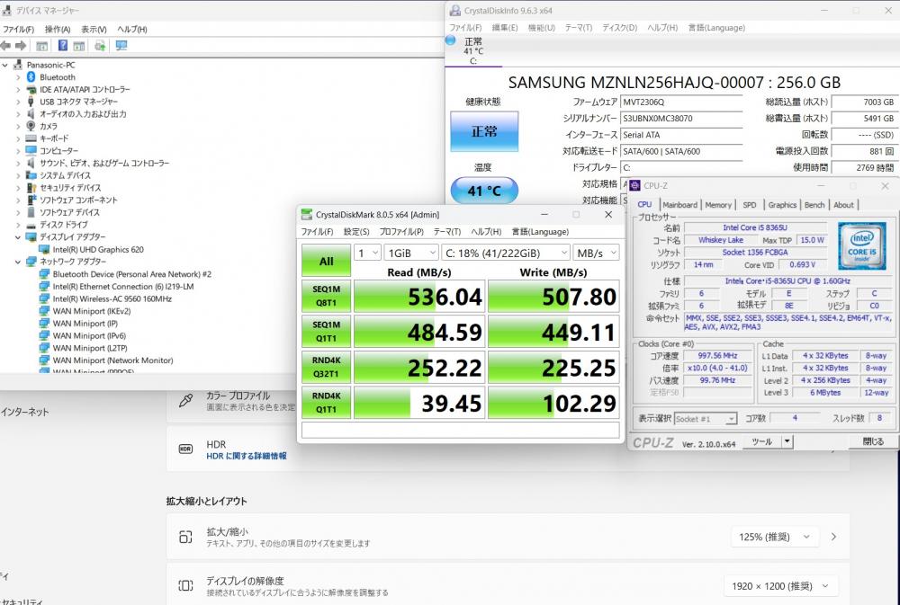
Task: Click the Bluetooth category icon in device tree
Action: [31, 77]
